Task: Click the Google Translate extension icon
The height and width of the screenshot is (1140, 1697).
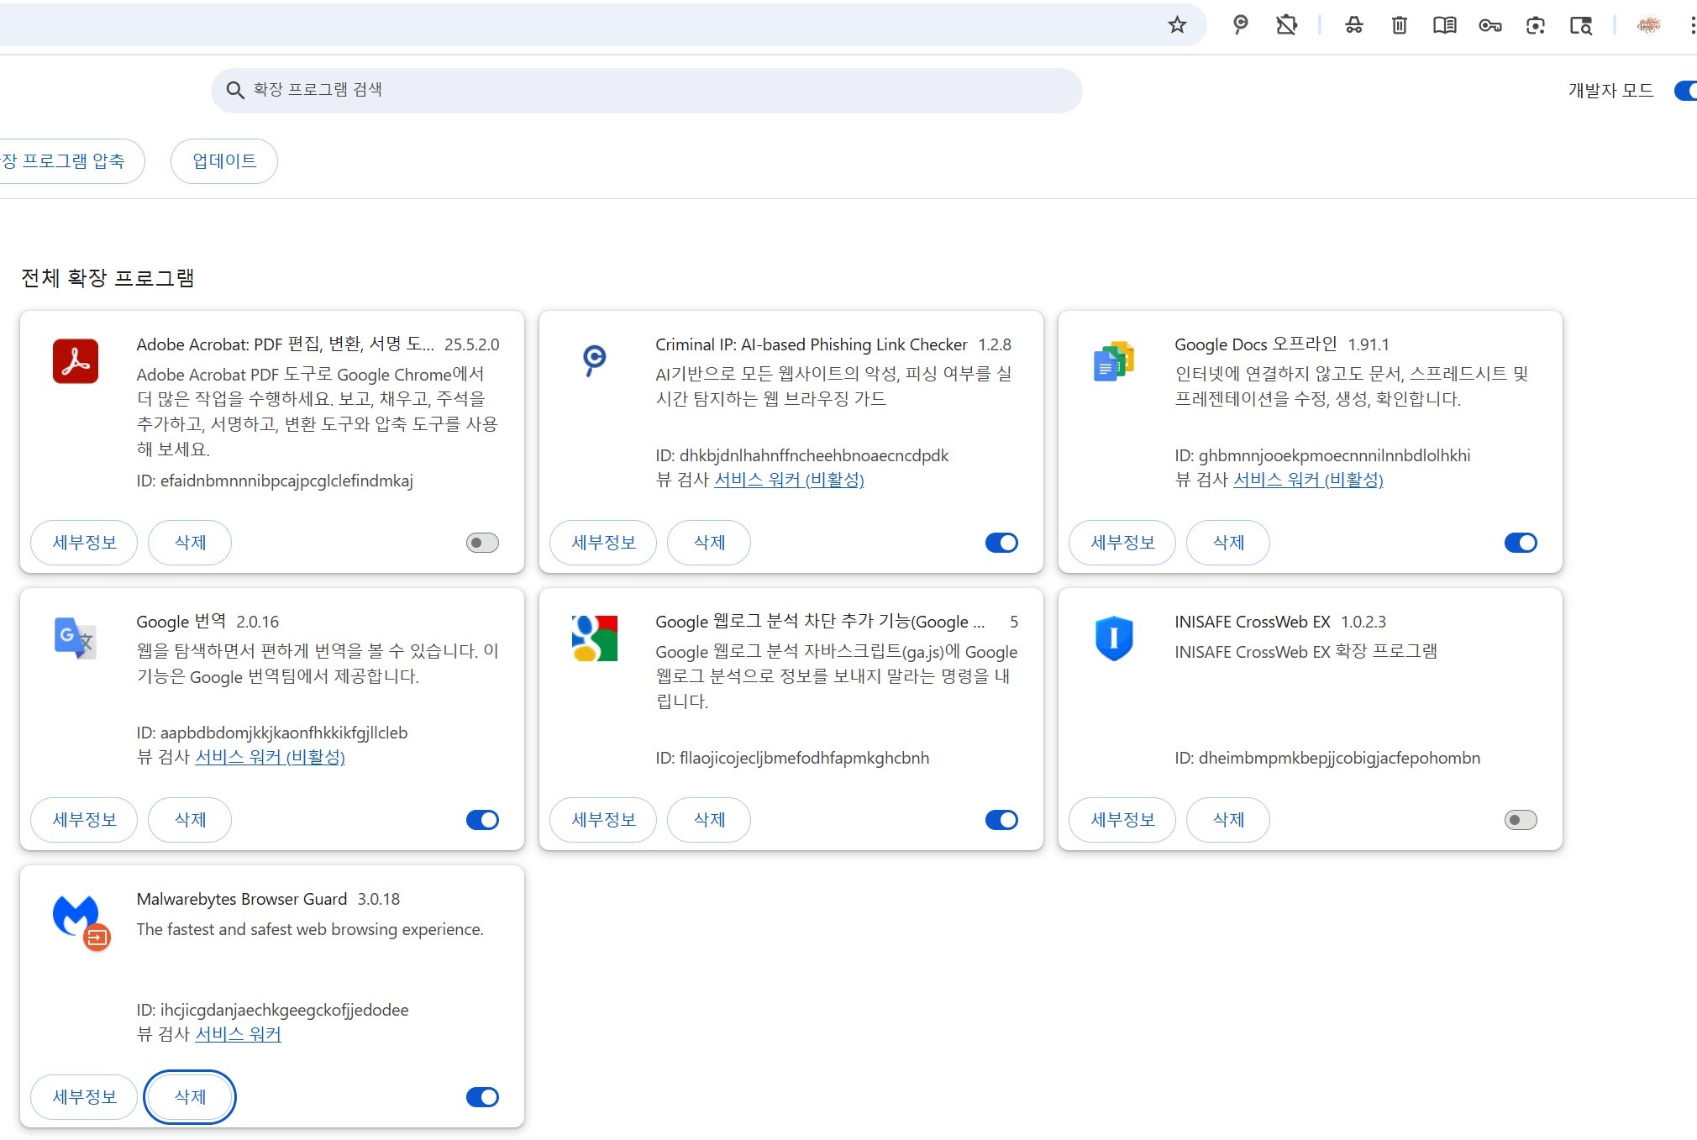Action: 75,638
